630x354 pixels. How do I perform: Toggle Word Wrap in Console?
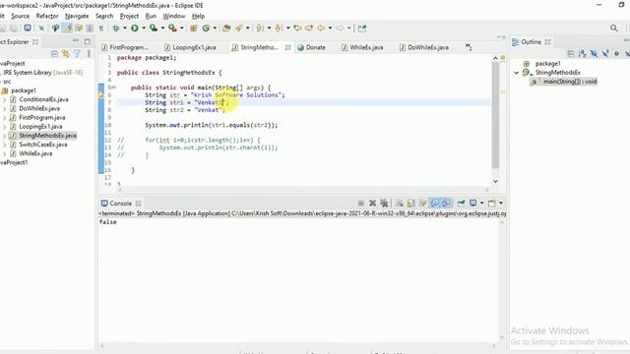tap(422, 204)
